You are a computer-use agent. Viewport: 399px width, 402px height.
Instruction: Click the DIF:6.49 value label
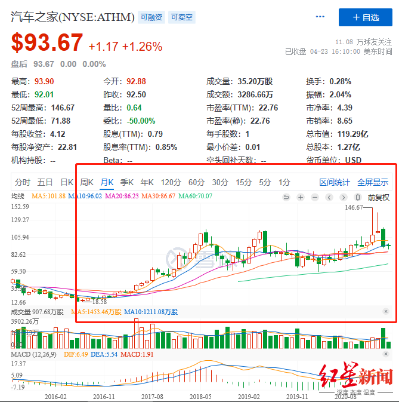point(76,354)
